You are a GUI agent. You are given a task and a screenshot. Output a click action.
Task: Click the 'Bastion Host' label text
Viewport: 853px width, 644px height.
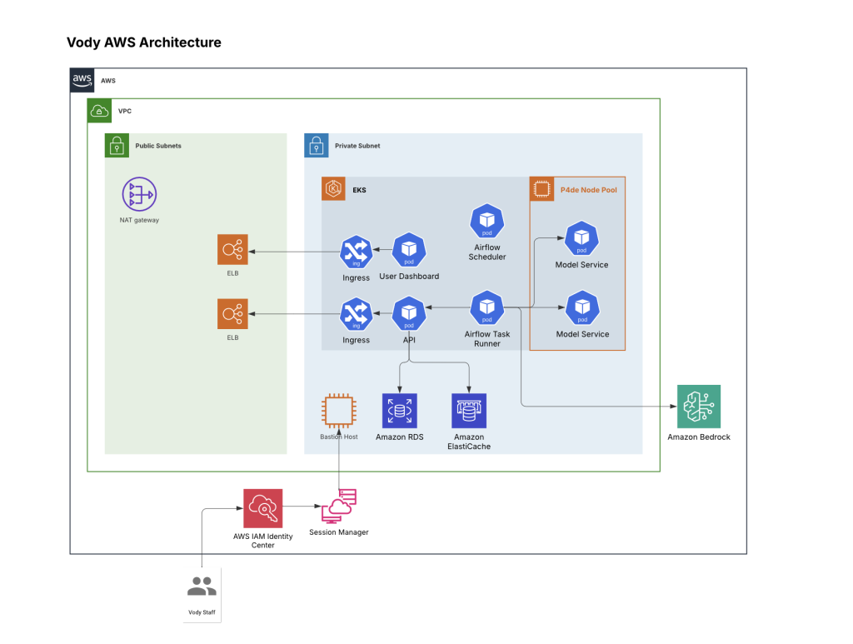click(339, 437)
